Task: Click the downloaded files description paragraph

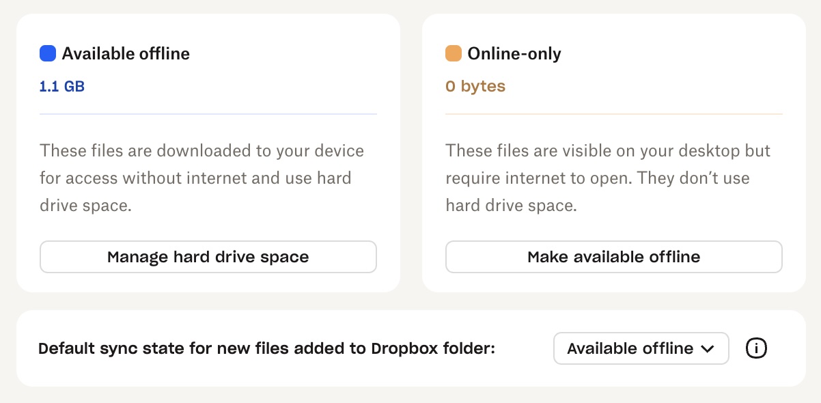Action: pyautogui.click(x=201, y=178)
